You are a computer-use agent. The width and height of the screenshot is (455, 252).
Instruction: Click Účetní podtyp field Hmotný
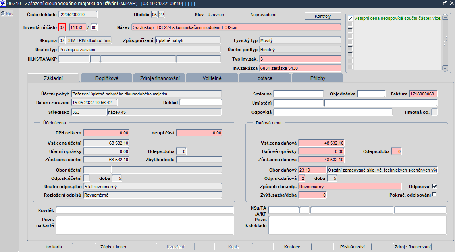pos(300,50)
